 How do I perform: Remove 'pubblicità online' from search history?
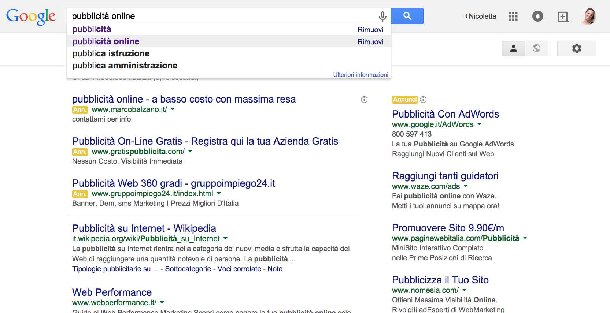coord(370,42)
